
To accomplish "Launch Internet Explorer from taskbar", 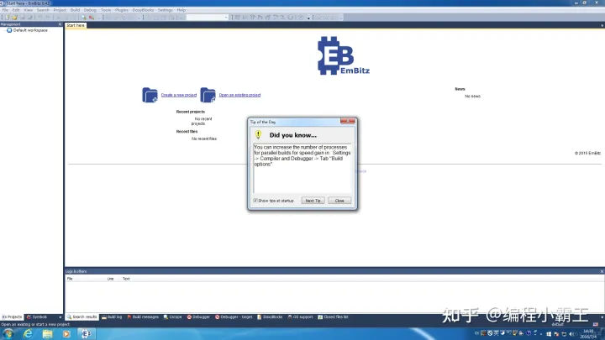I will 28,334.
